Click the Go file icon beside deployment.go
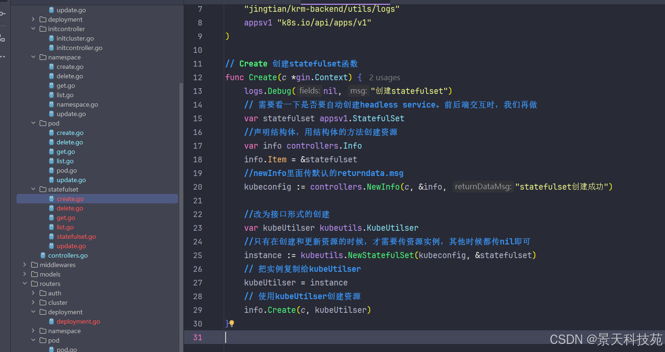 coord(51,321)
